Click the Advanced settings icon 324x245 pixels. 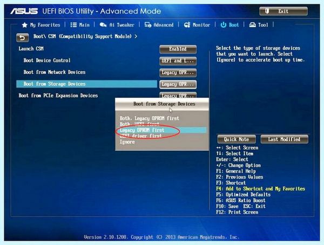[148, 25]
